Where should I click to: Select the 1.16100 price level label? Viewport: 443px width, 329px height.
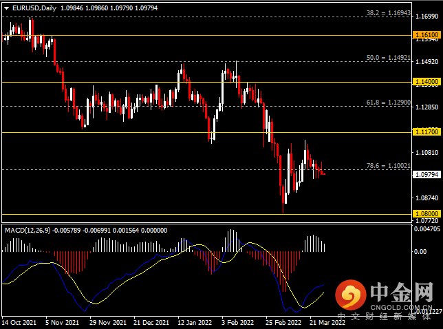(x=426, y=35)
